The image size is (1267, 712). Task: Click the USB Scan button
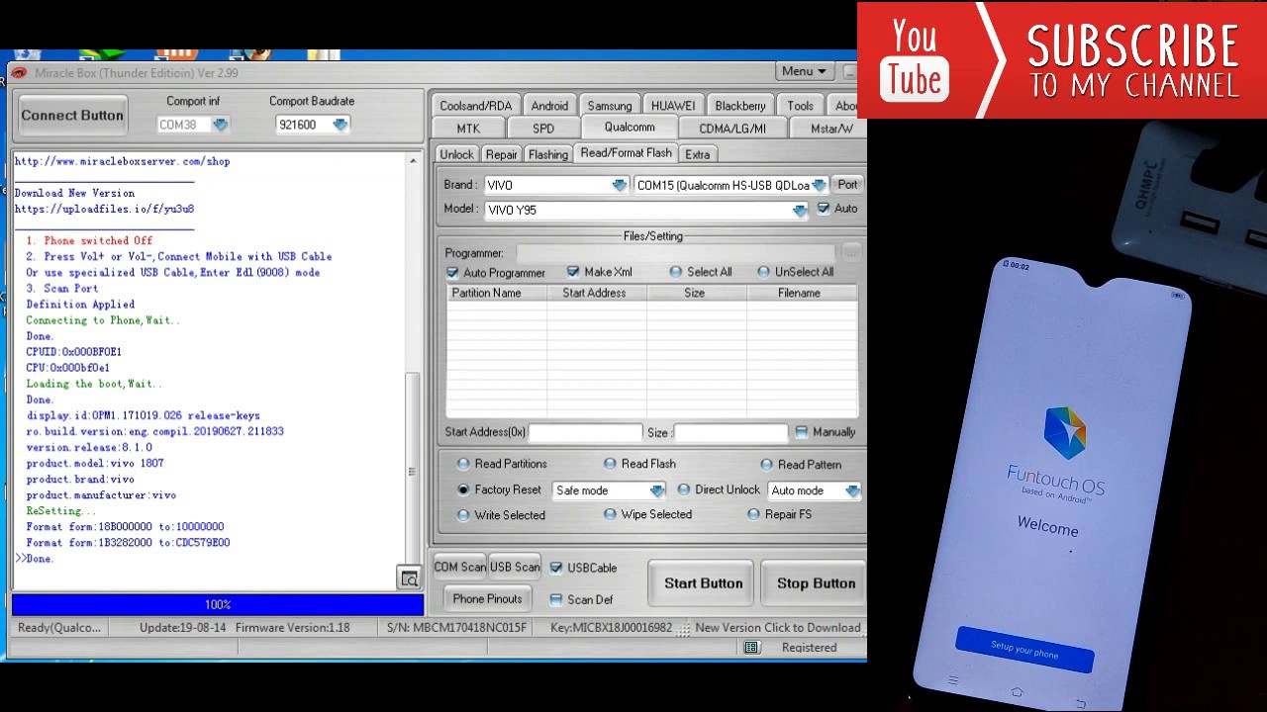pyautogui.click(x=515, y=567)
